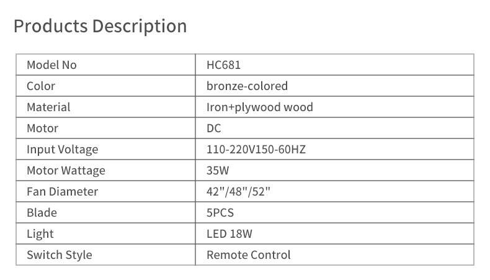Select the LED 18W light value
This screenshot has width=490, height=280.
click(229, 234)
